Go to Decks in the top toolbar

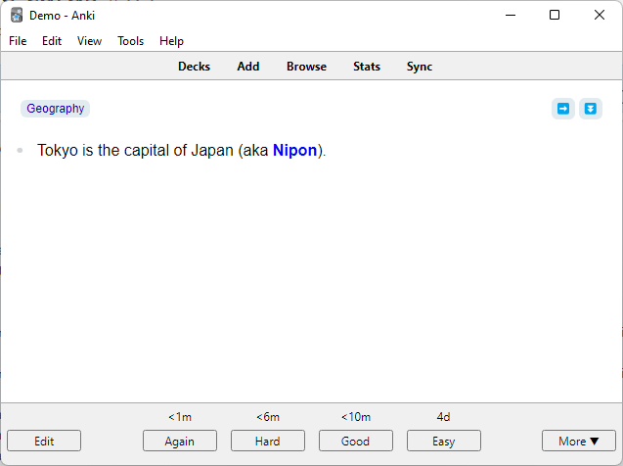(194, 67)
